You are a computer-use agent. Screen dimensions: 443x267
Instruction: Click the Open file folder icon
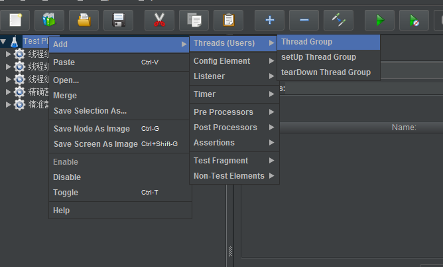click(84, 20)
